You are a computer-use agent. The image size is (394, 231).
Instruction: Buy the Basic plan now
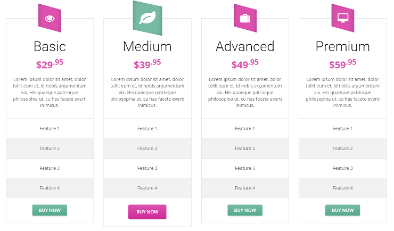tap(50, 210)
